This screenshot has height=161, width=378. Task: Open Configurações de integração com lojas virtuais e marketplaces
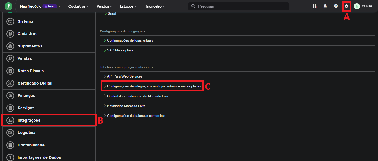pos(154,86)
